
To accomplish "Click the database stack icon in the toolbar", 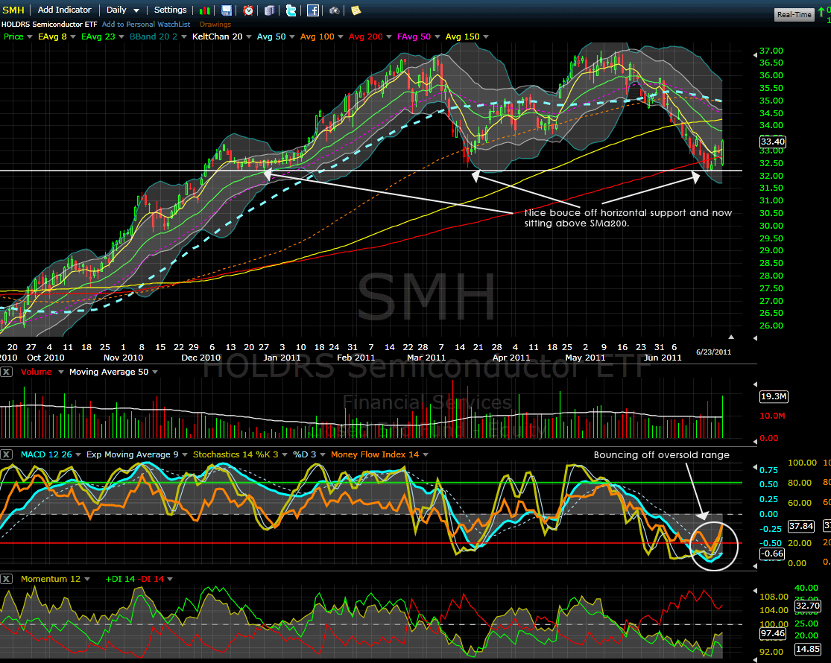I will [x=270, y=10].
